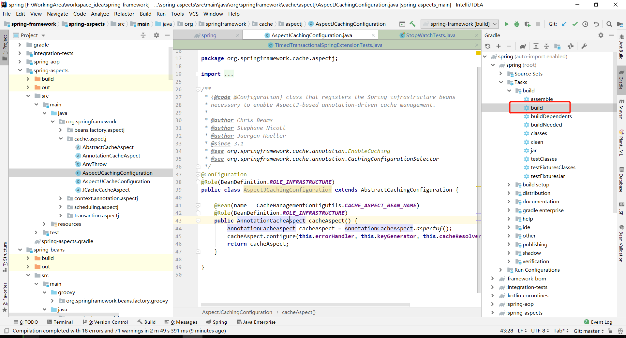Screen dimensions: 626x338
Task: Open 9: Version Control tool window
Action: 105,322
